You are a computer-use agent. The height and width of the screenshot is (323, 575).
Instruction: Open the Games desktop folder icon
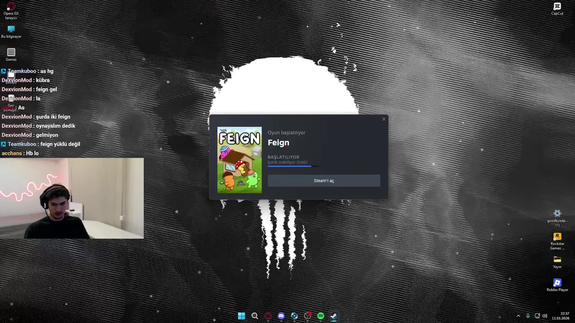coord(11,55)
